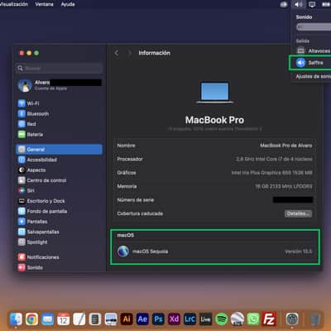Open Spotlight settings in the sidebar

(x=60, y=242)
